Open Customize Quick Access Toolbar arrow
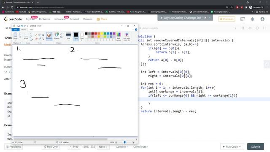The width and height of the screenshot is (270, 152). [x=27, y=26]
